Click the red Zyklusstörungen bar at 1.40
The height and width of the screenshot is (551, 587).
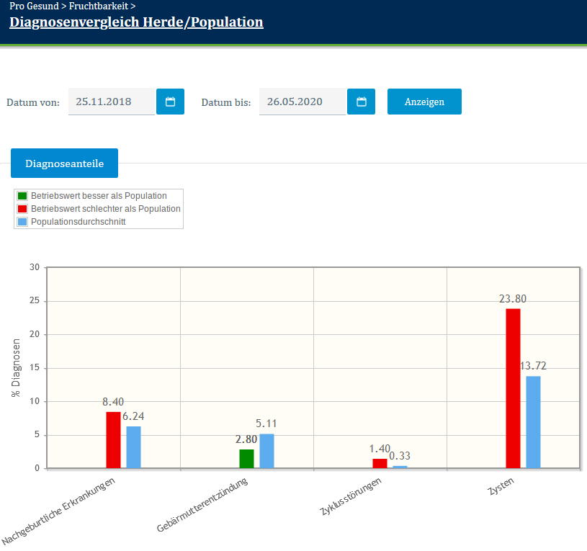(x=380, y=464)
